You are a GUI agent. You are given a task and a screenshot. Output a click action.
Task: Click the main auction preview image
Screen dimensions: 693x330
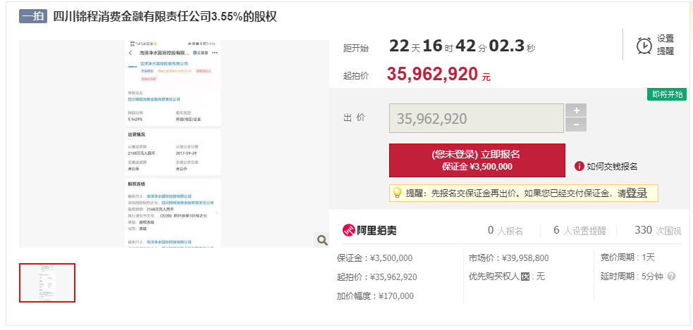(174, 144)
